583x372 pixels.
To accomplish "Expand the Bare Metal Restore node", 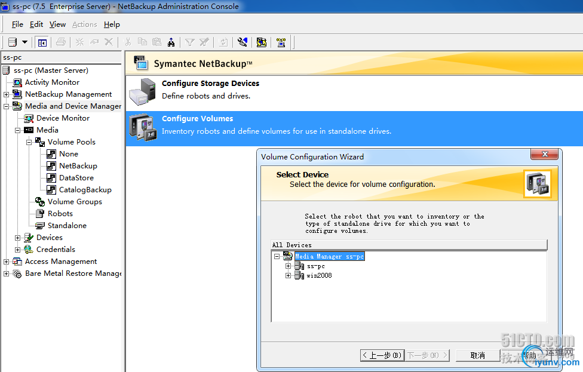I will pyautogui.click(x=7, y=274).
